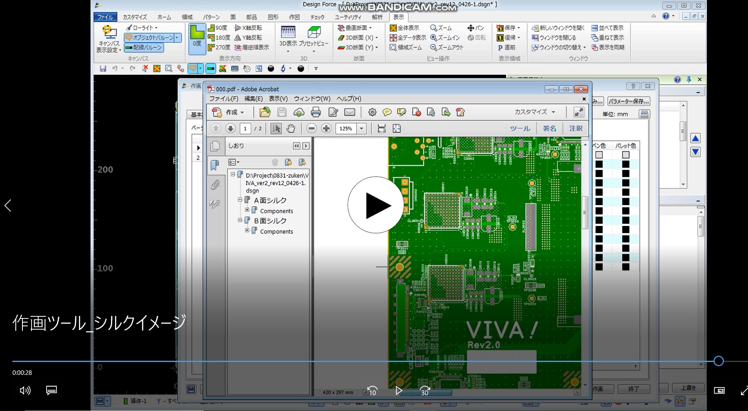The height and width of the screenshot is (411, 748).
Task: Zoom out with the Acrobat minus button
Action: click(x=311, y=129)
